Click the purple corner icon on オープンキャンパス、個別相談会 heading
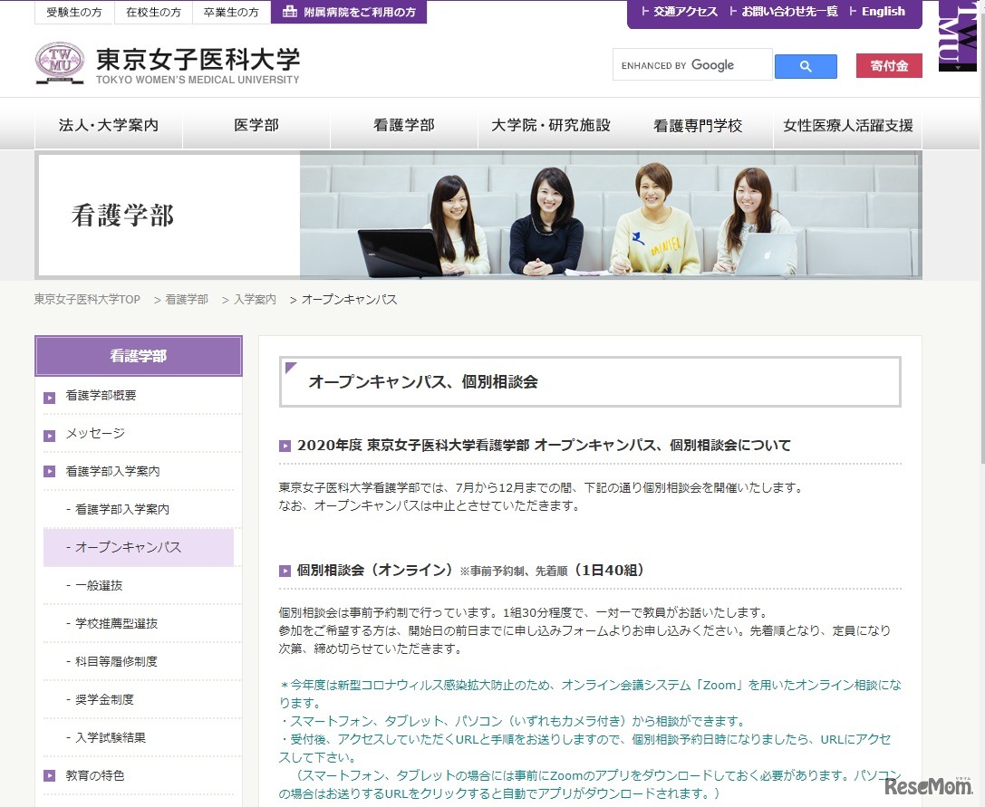The height and width of the screenshot is (807, 985). click(x=292, y=365)
